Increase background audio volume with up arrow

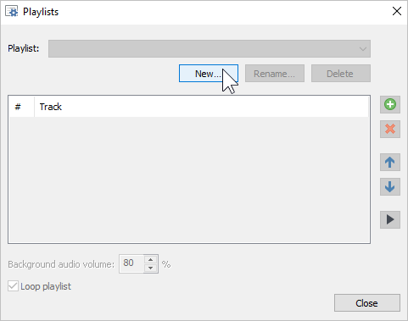point(150,259)
